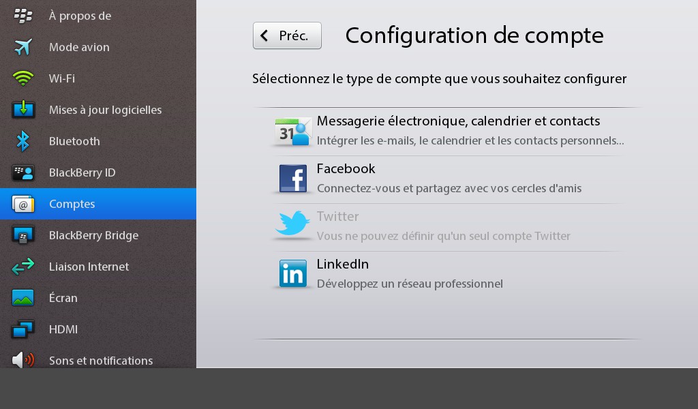The image size is (698, 409).
Task: Open Mode avion settings
Action: [98, 47]
